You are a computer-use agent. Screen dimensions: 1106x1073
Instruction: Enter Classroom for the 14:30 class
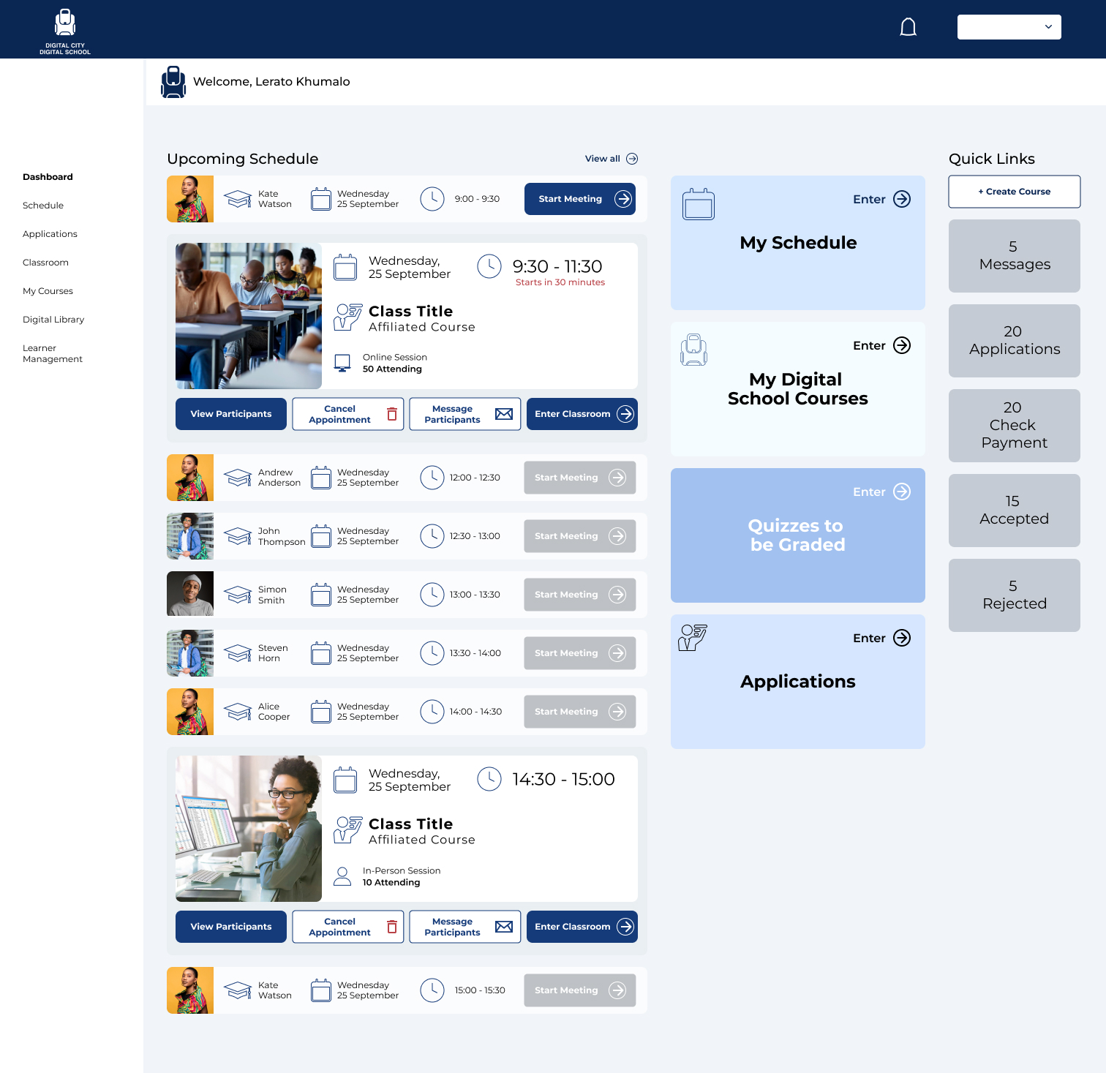[582, 927]
